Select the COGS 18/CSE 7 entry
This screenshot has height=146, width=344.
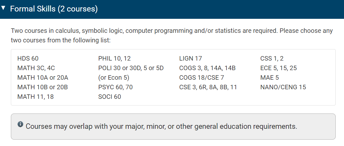click(x=202, y=78)
